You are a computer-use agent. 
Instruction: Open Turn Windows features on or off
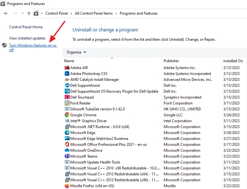pyautogui.click(x=33, y=48)
